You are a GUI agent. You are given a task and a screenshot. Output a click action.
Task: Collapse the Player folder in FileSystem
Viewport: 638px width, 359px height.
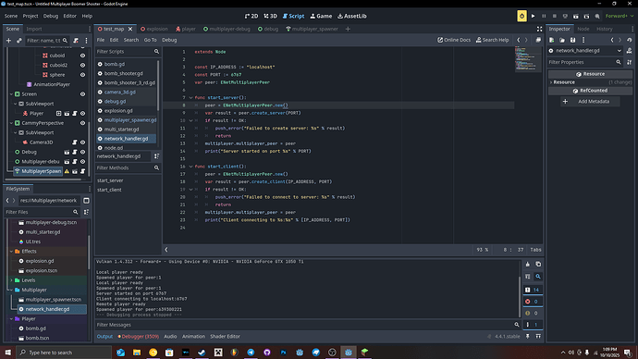(11, 319)
